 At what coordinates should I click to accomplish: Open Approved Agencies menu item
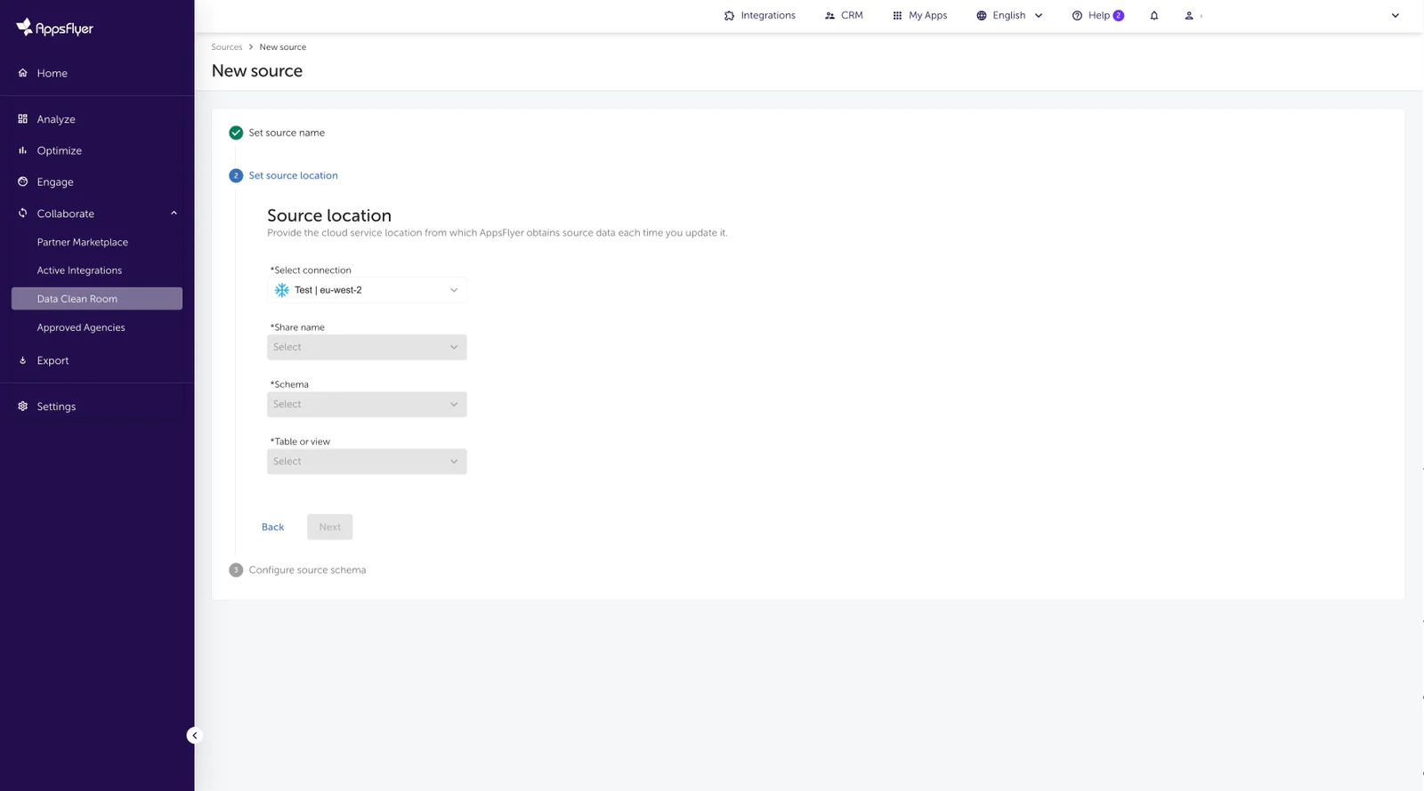click(81, 327)
